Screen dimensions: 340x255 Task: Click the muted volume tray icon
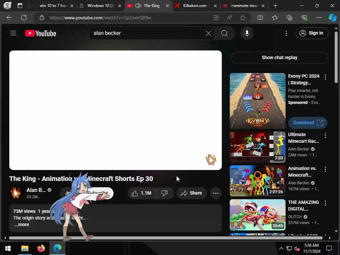tap(297, 249)
